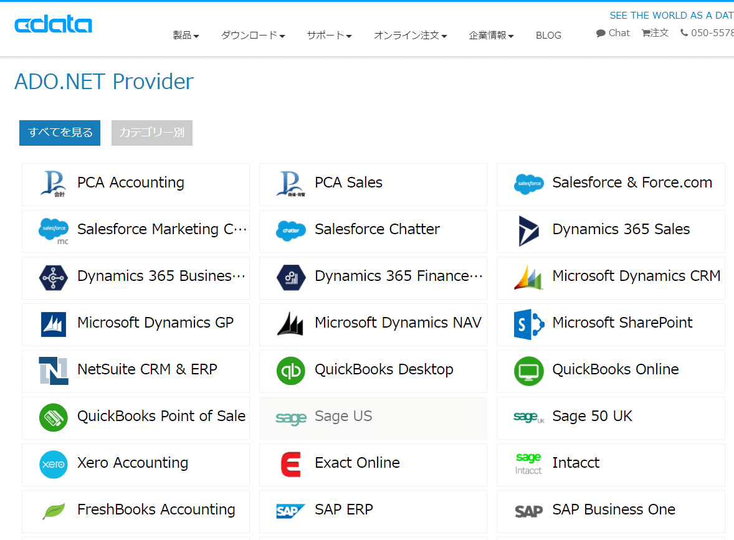Image resolution: width=734 pixels, height=540 pixels.
Task: Click the SAP ERP blue logo
Action: tap(291, 511)
